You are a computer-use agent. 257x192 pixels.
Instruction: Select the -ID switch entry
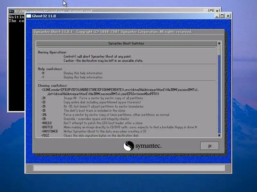click(43, 102)
